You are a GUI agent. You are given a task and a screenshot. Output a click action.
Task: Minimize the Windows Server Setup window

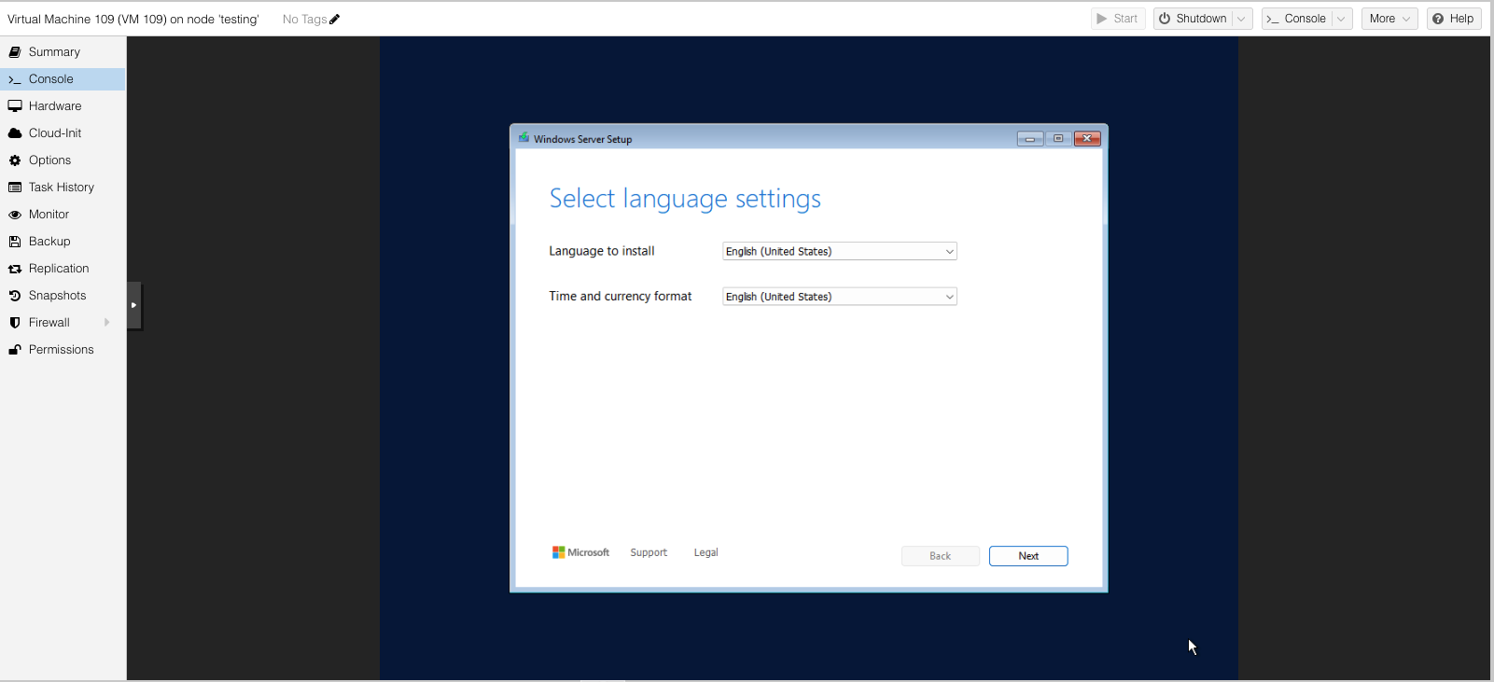[x=1030, y=139]
